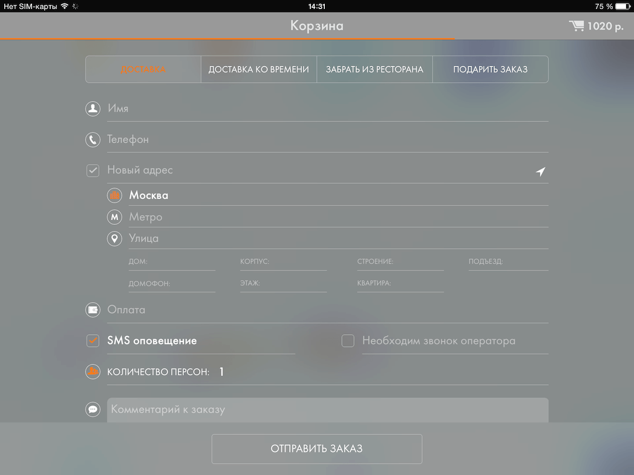634x475 pixels.
Task: Tap the SMS оповещение label
Action: [x=152, y=341]
